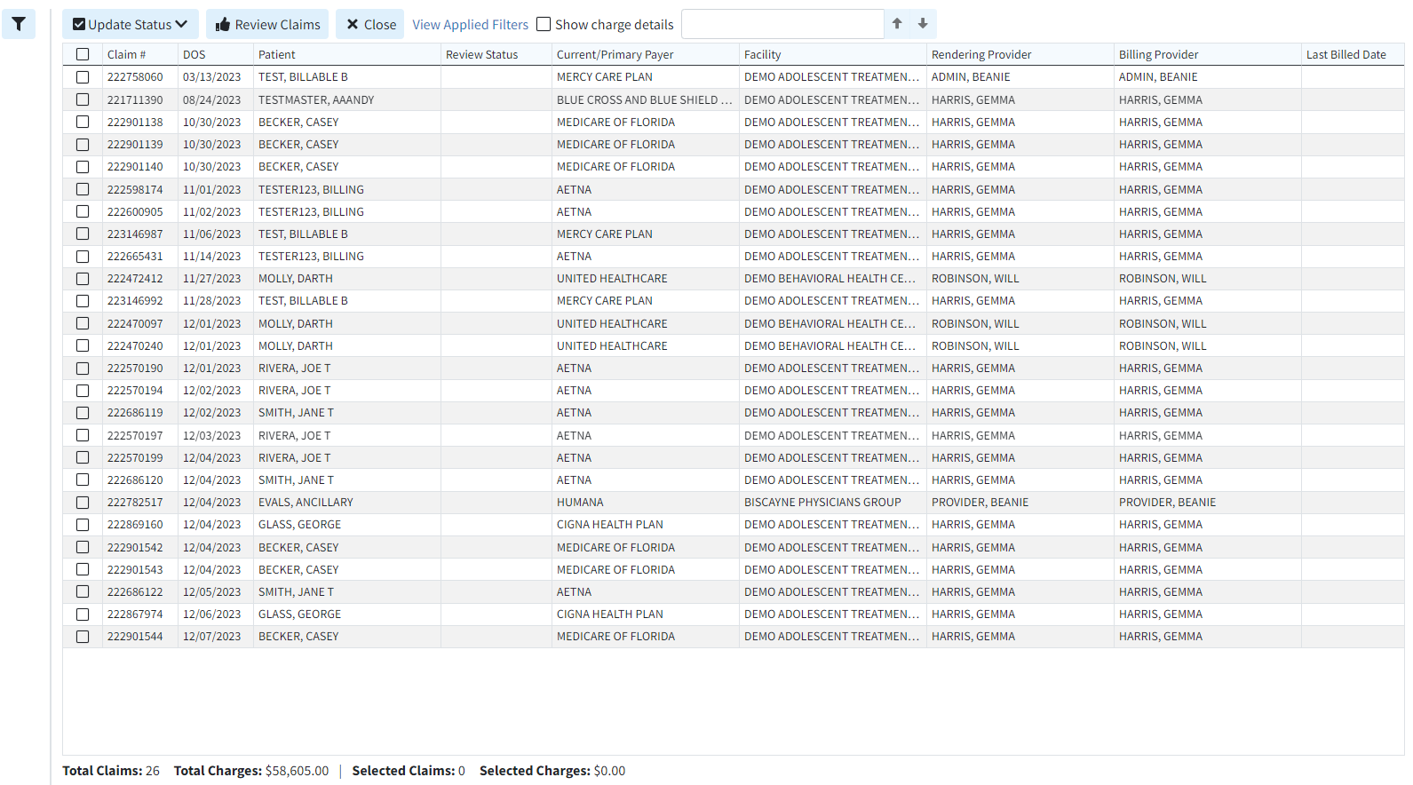Click the up arrow search navigation icon
1413x785 pixels.
[x=897, y=24]
